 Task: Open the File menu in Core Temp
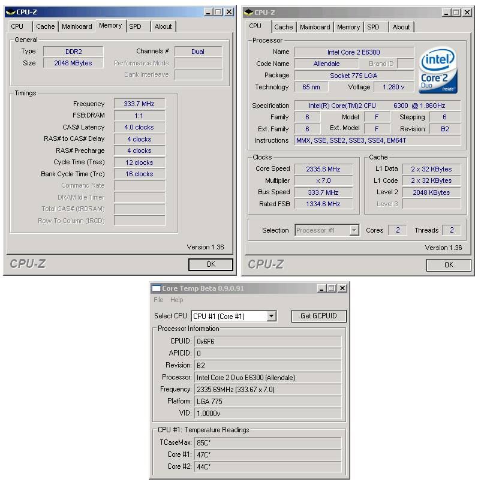point(158,300)
